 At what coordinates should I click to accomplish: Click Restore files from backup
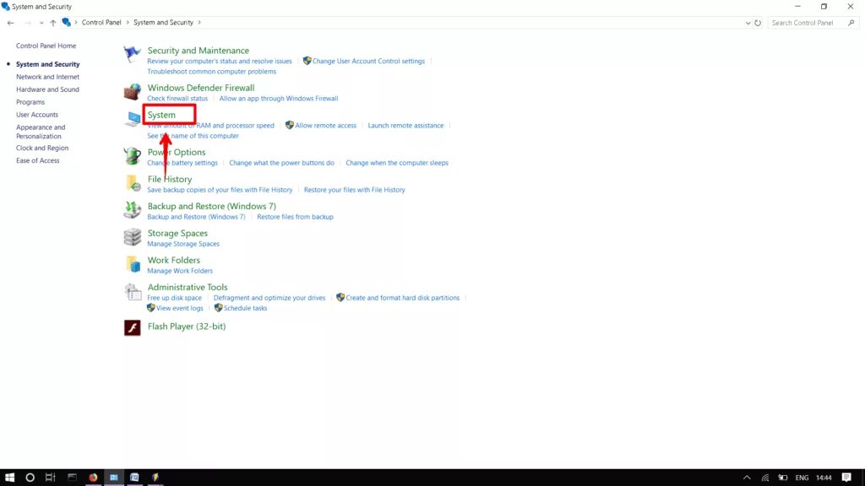coord(295,217)
